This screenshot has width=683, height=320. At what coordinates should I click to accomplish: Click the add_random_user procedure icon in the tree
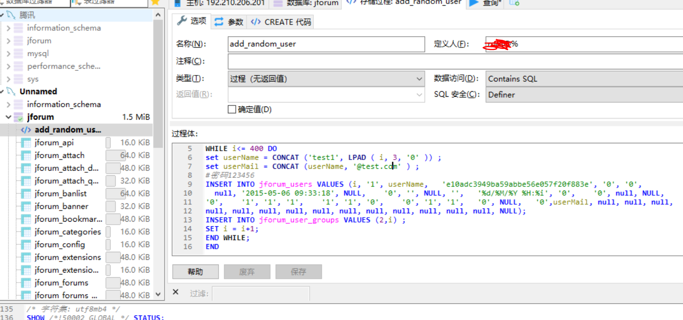coord(26,130)
